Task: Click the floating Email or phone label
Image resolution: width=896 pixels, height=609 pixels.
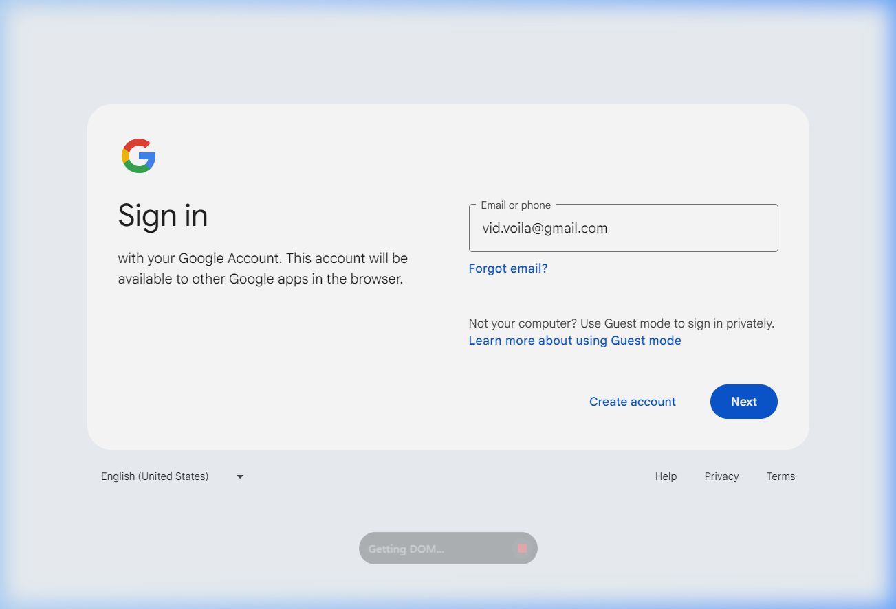Action: 516,205
